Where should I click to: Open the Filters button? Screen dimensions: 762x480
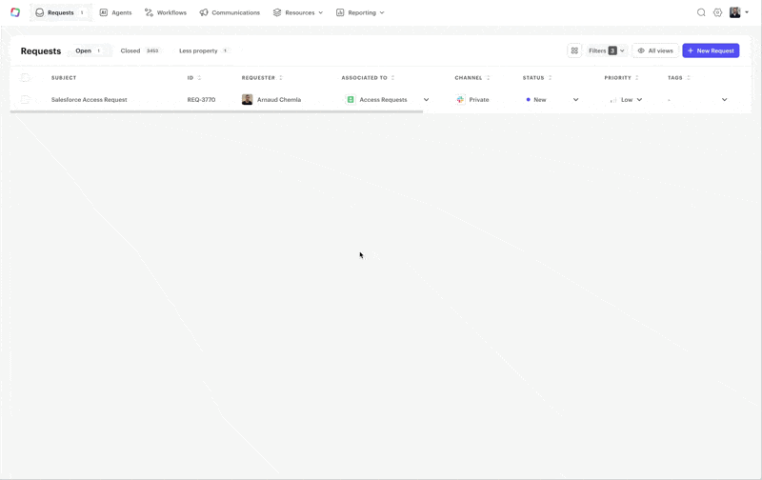pos(606,50)
